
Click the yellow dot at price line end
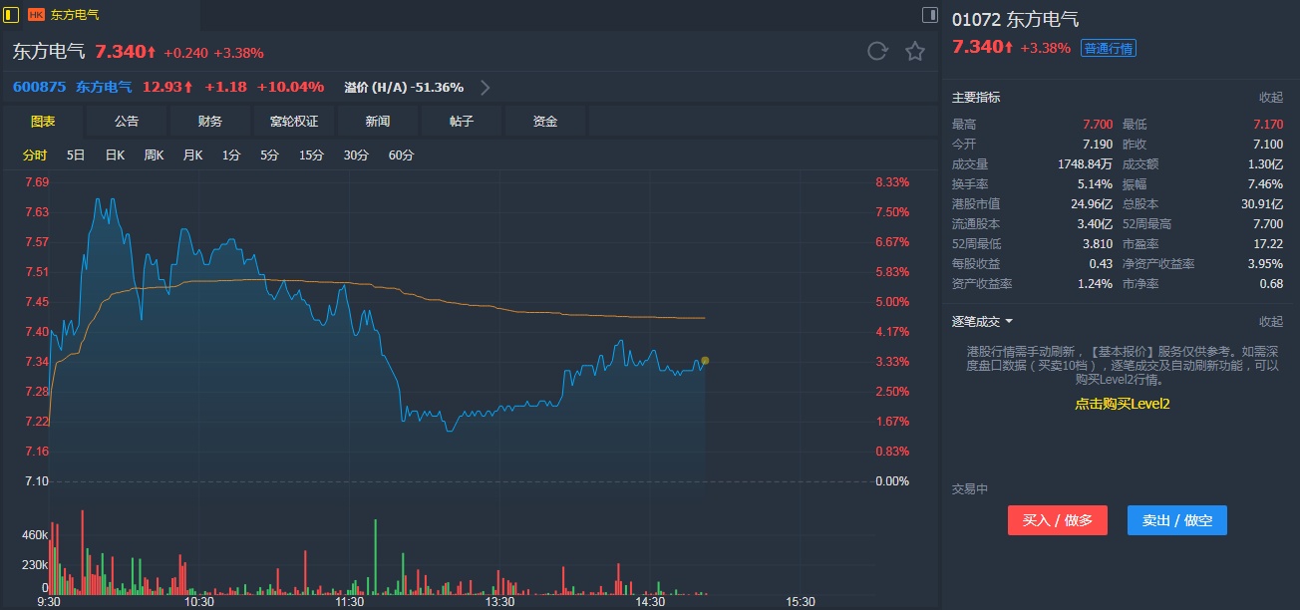[x=705, y=361]
